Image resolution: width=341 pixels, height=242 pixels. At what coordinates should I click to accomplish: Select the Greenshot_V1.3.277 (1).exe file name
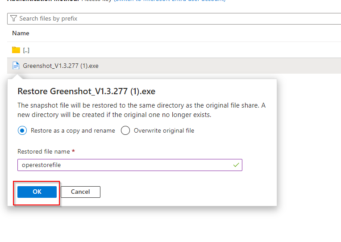tap(61, 66)
